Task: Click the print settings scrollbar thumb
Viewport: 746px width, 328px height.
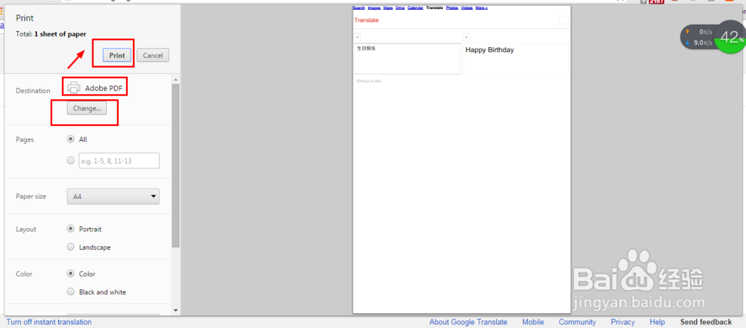Action: click(x=175, y=165)
